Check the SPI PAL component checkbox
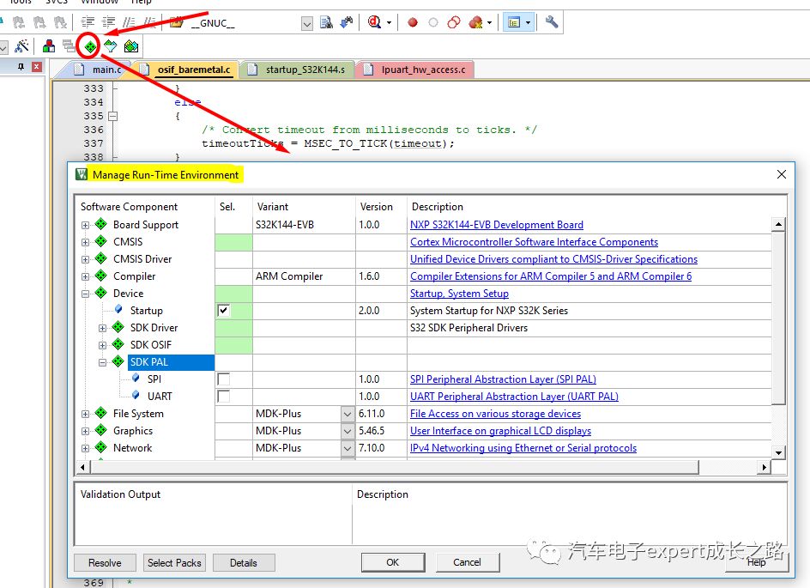This screenshot has height=588, width=810. click(x=223, y=379)
